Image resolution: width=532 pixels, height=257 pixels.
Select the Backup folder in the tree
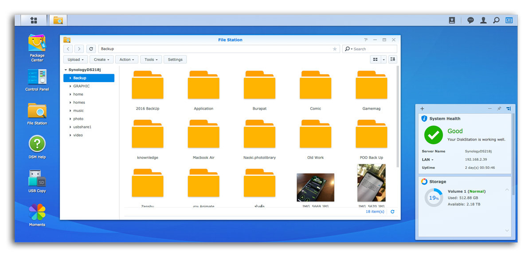tap(89, 78)
